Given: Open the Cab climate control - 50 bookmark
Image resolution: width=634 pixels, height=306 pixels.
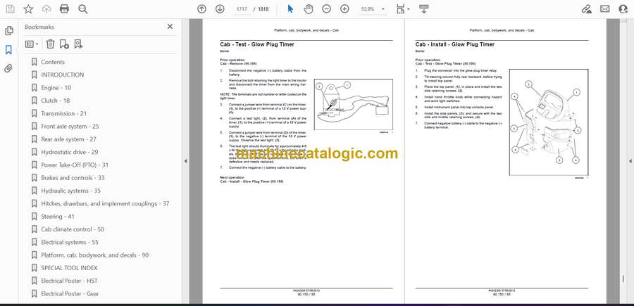Looking at the screenshot, I should point(73,229).
